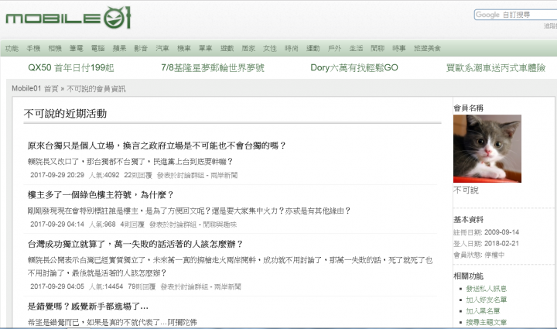557x329 pixels.
Task: Open the 筆電 menu
Action: click(77, 48)
